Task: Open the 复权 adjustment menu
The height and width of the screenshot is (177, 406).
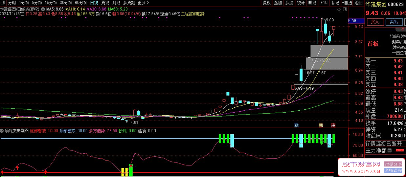Action: (267, 3)
